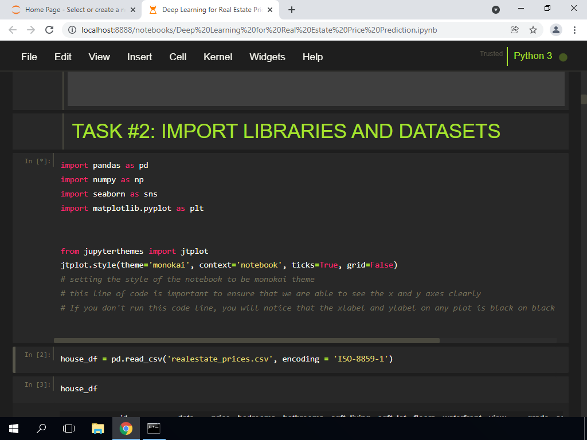Expand the File menu
This screenshot has height=440, width=587.
(29, 57)
